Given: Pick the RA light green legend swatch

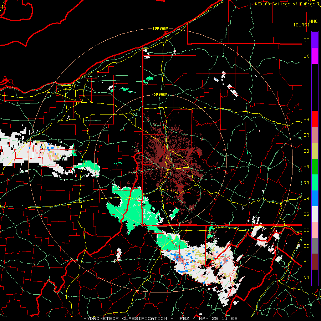Looking at the screenshot, I should tap(315, 183).
